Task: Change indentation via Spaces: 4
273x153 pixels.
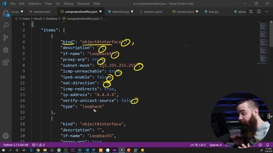Action: point(215,145)
